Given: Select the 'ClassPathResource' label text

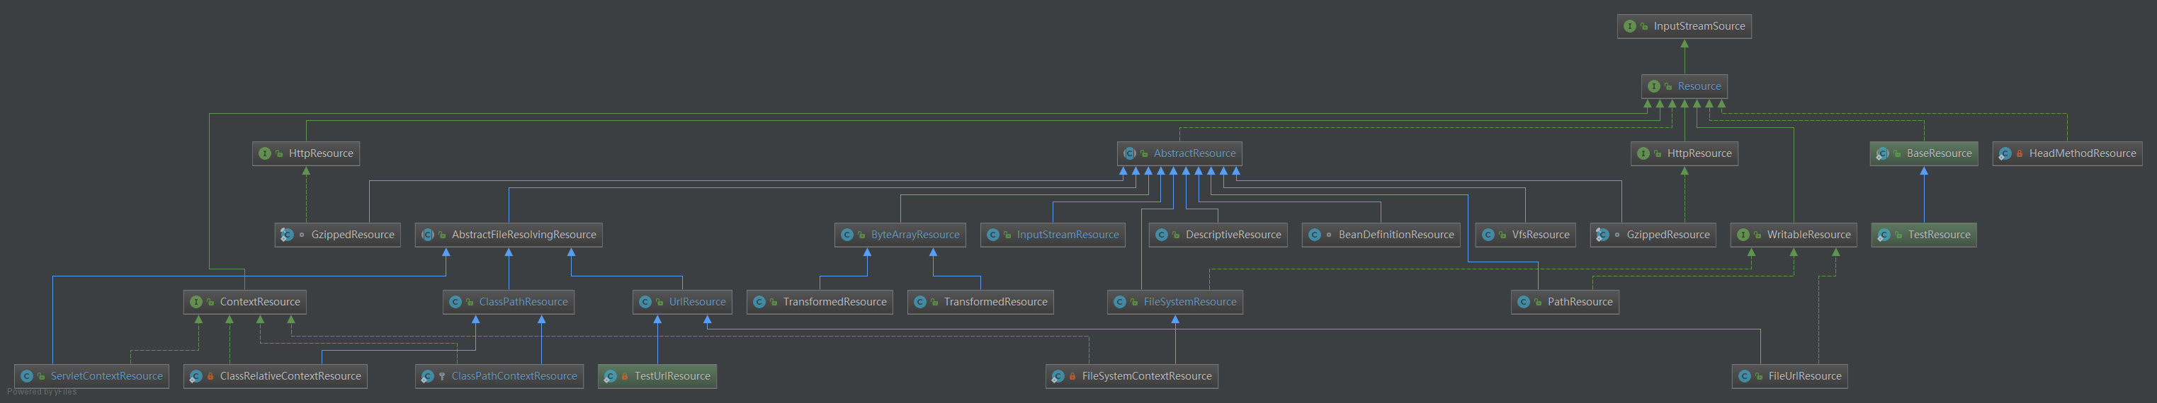Looking at the screenshot, I should (x=523, y=302).
